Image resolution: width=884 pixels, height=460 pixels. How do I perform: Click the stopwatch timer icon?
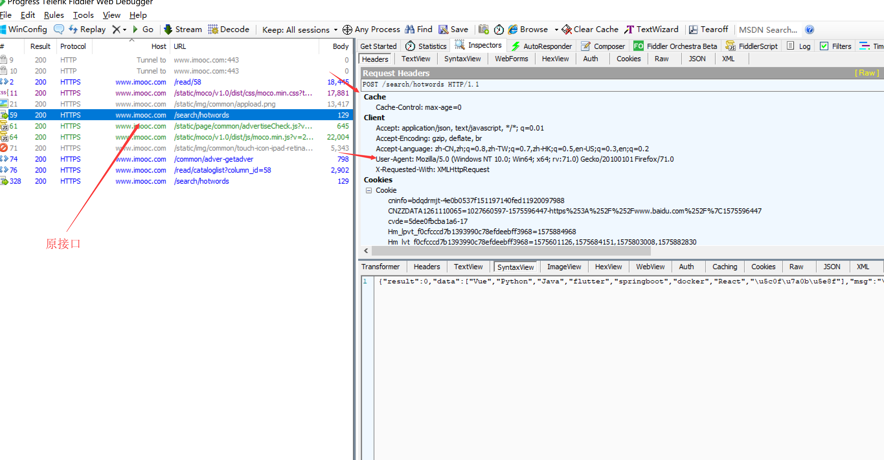(499, 29)
